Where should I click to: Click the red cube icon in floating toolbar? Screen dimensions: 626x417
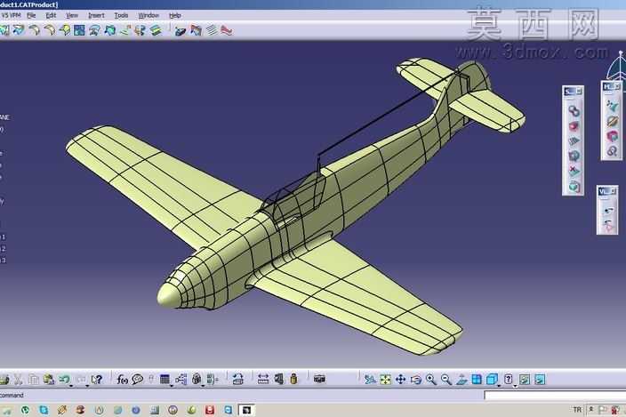tap(574, 126)
